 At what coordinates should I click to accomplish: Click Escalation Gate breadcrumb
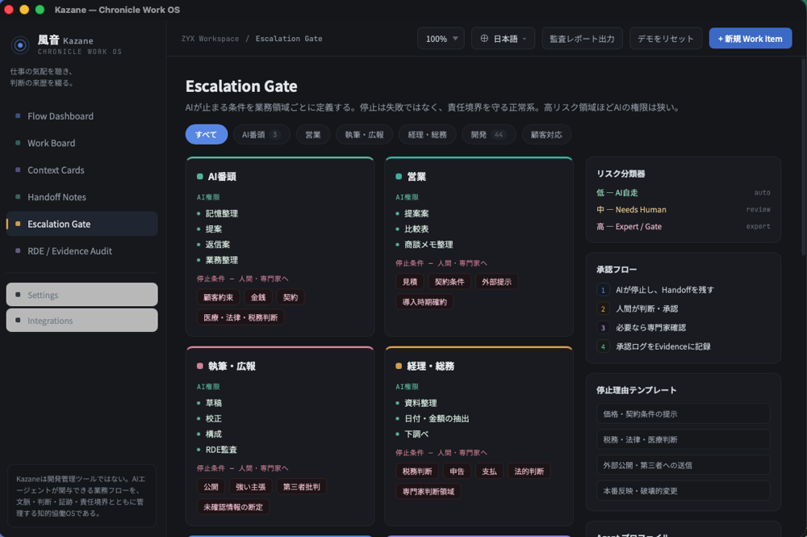coord(289,39)
